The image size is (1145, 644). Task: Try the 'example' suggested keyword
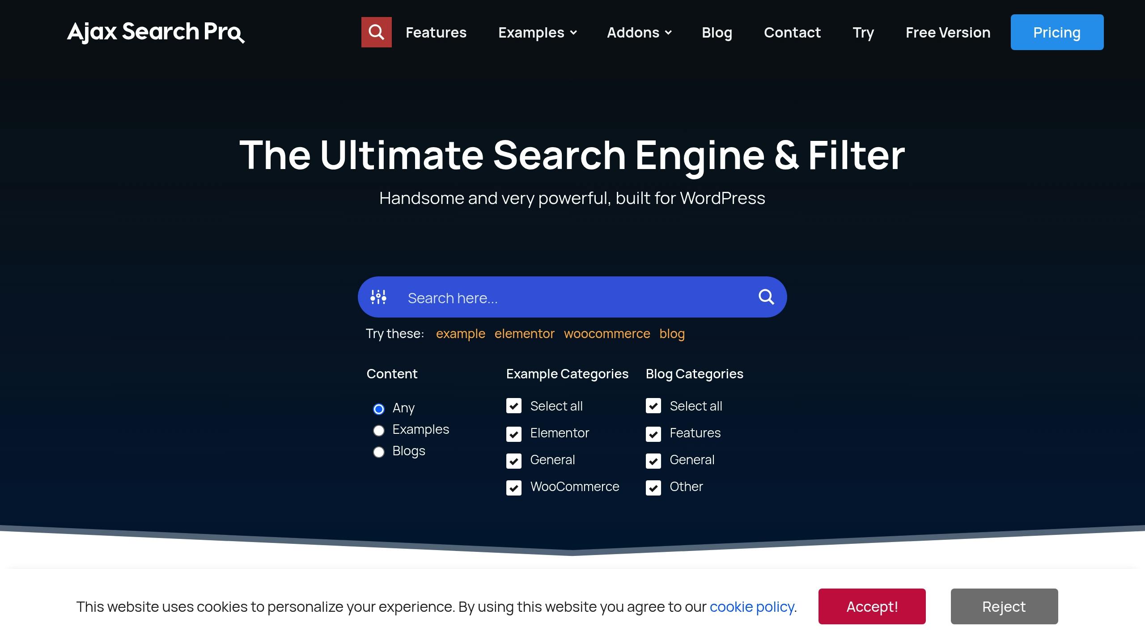click(x=460, y=334)
